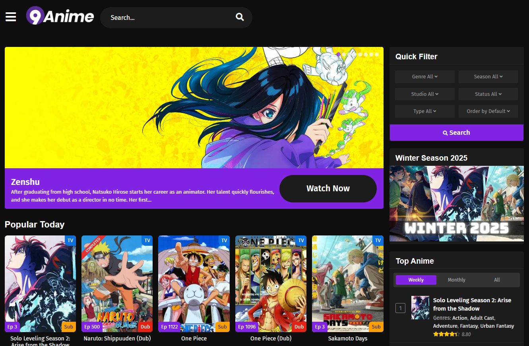Open the Order by Default dropdown

(488, 111)
